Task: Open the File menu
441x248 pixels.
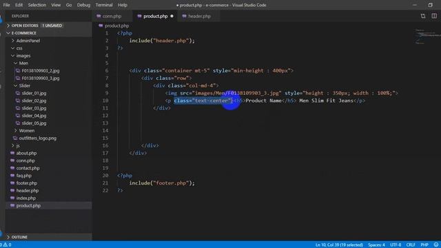Action: pyautogui.click(x=6, y=5)
